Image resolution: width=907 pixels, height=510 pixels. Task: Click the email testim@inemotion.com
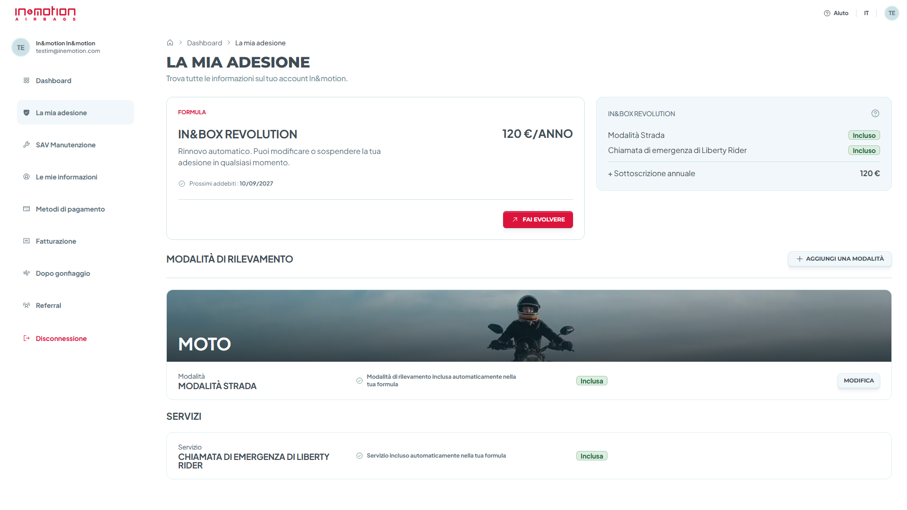point(68,51)
